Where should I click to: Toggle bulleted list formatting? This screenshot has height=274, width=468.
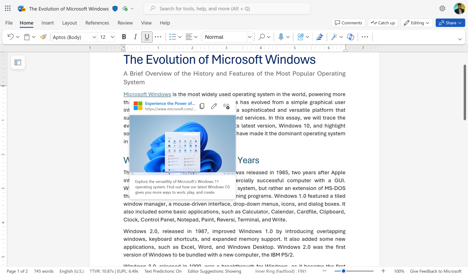(173, 37)
